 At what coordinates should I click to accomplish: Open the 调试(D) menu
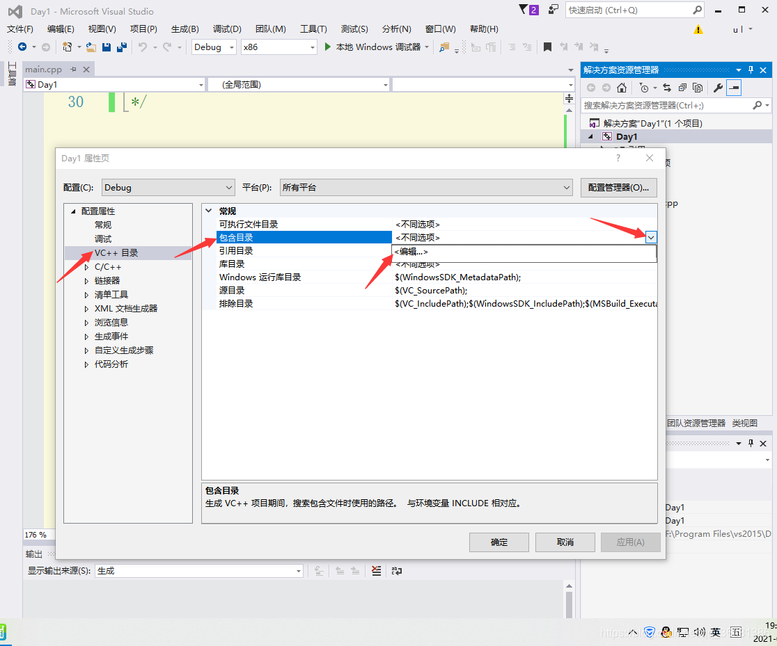(227, 29)
